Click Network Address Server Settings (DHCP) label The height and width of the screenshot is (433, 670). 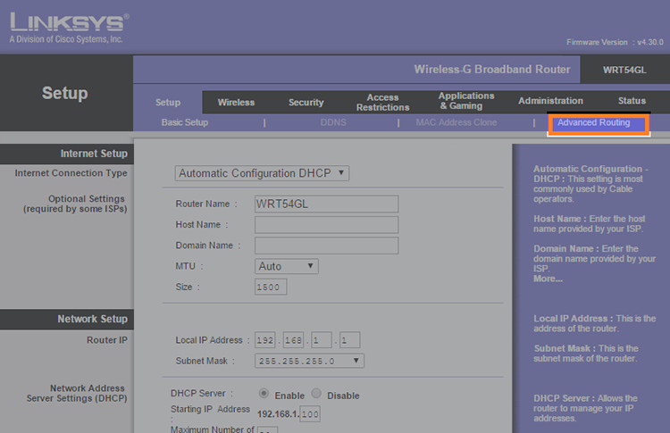pos(77,394)
